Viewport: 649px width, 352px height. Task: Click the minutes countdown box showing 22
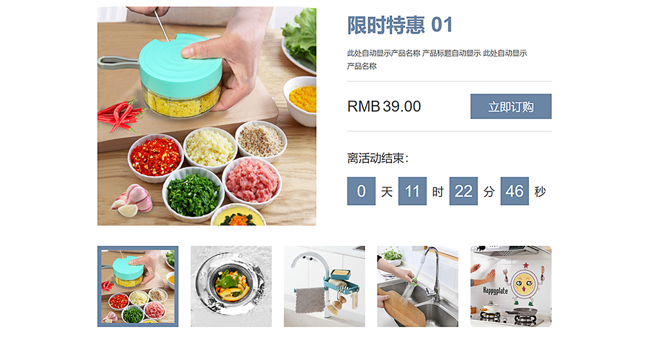[x=463, y=191]
